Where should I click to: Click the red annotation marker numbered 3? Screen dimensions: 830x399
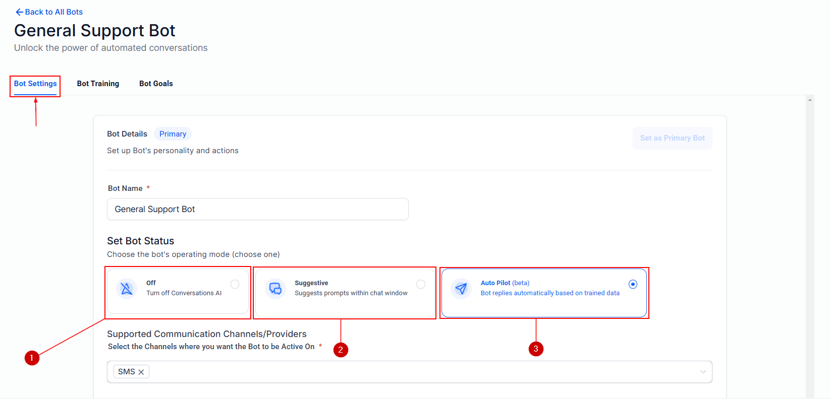coord(536,349)
